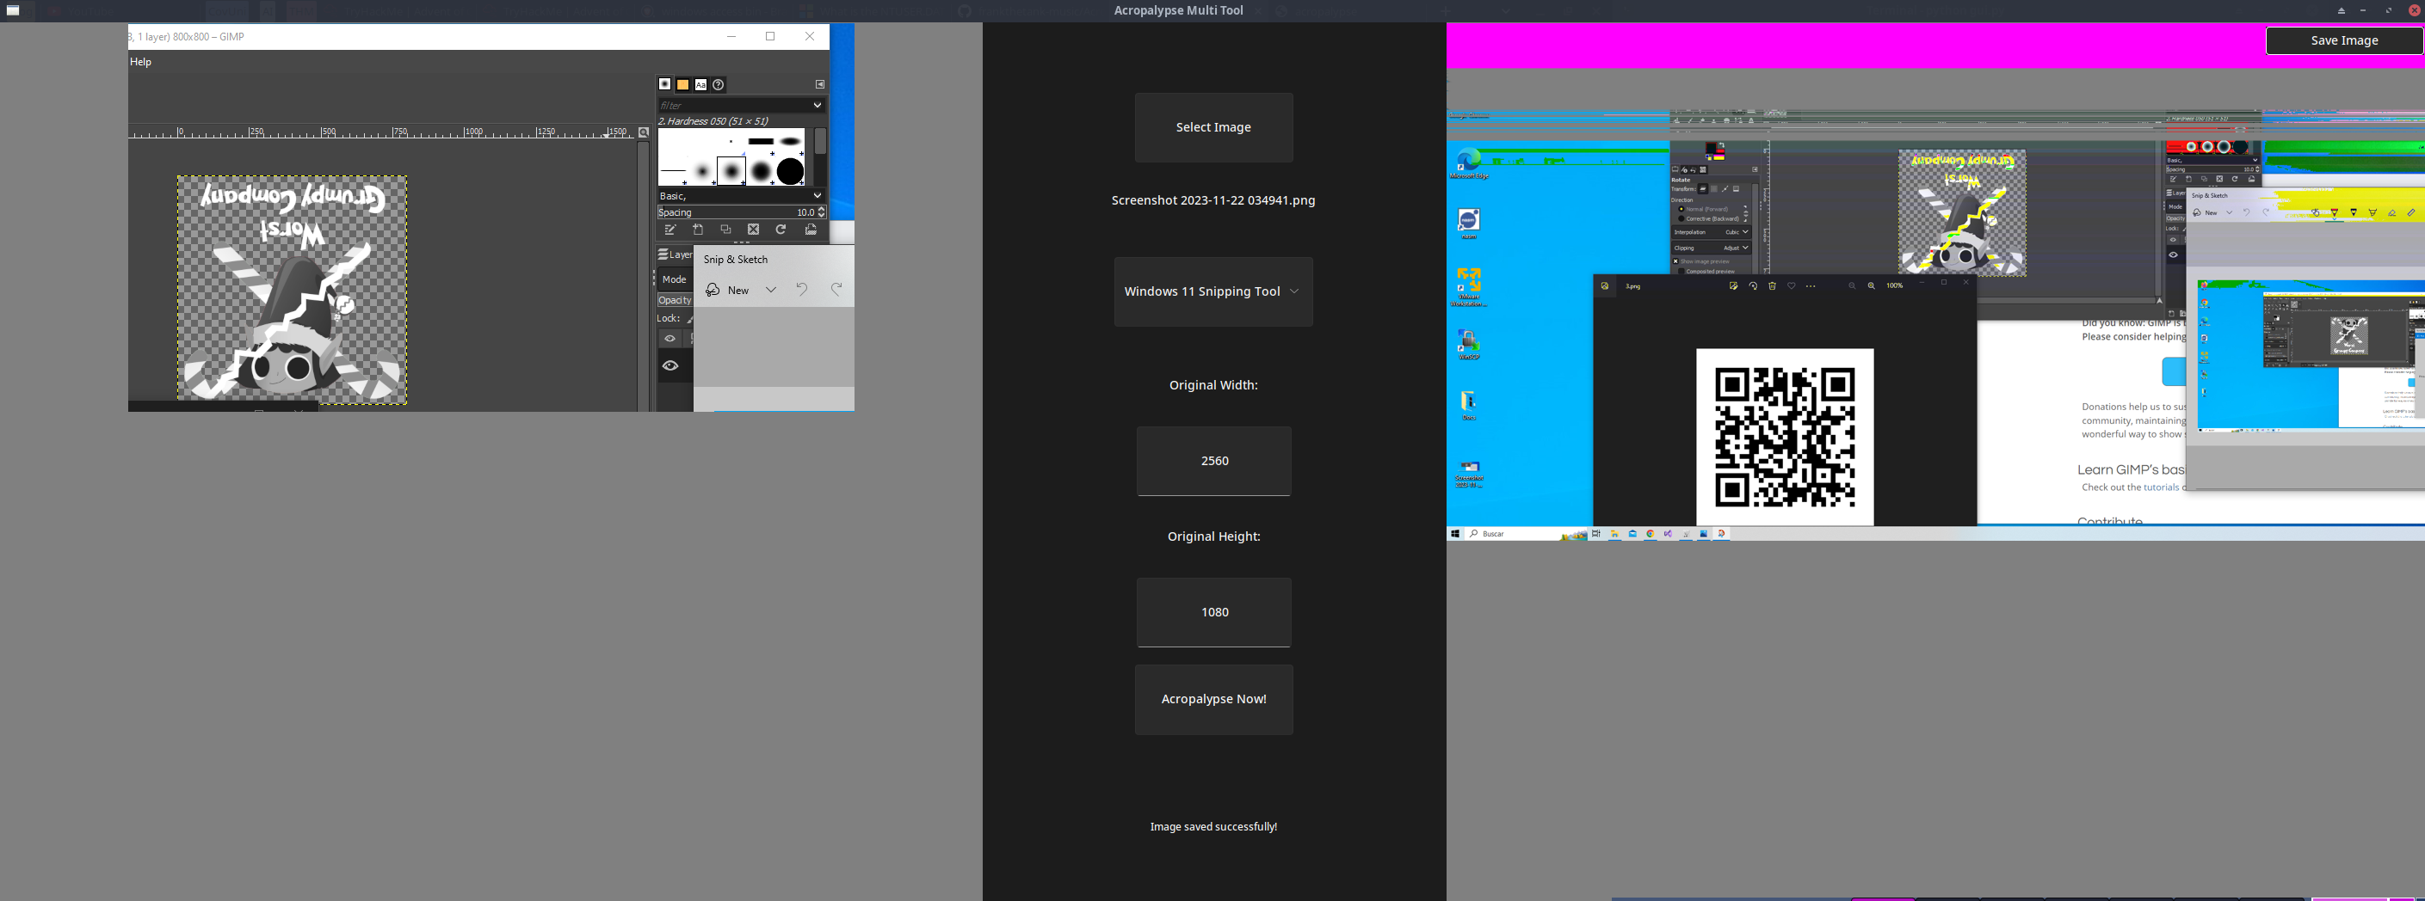Open the dock configure-tab arrow icon in the cropped GIMP panel
This screenshot has height=901, width=2425.
[x=820, y=84]
